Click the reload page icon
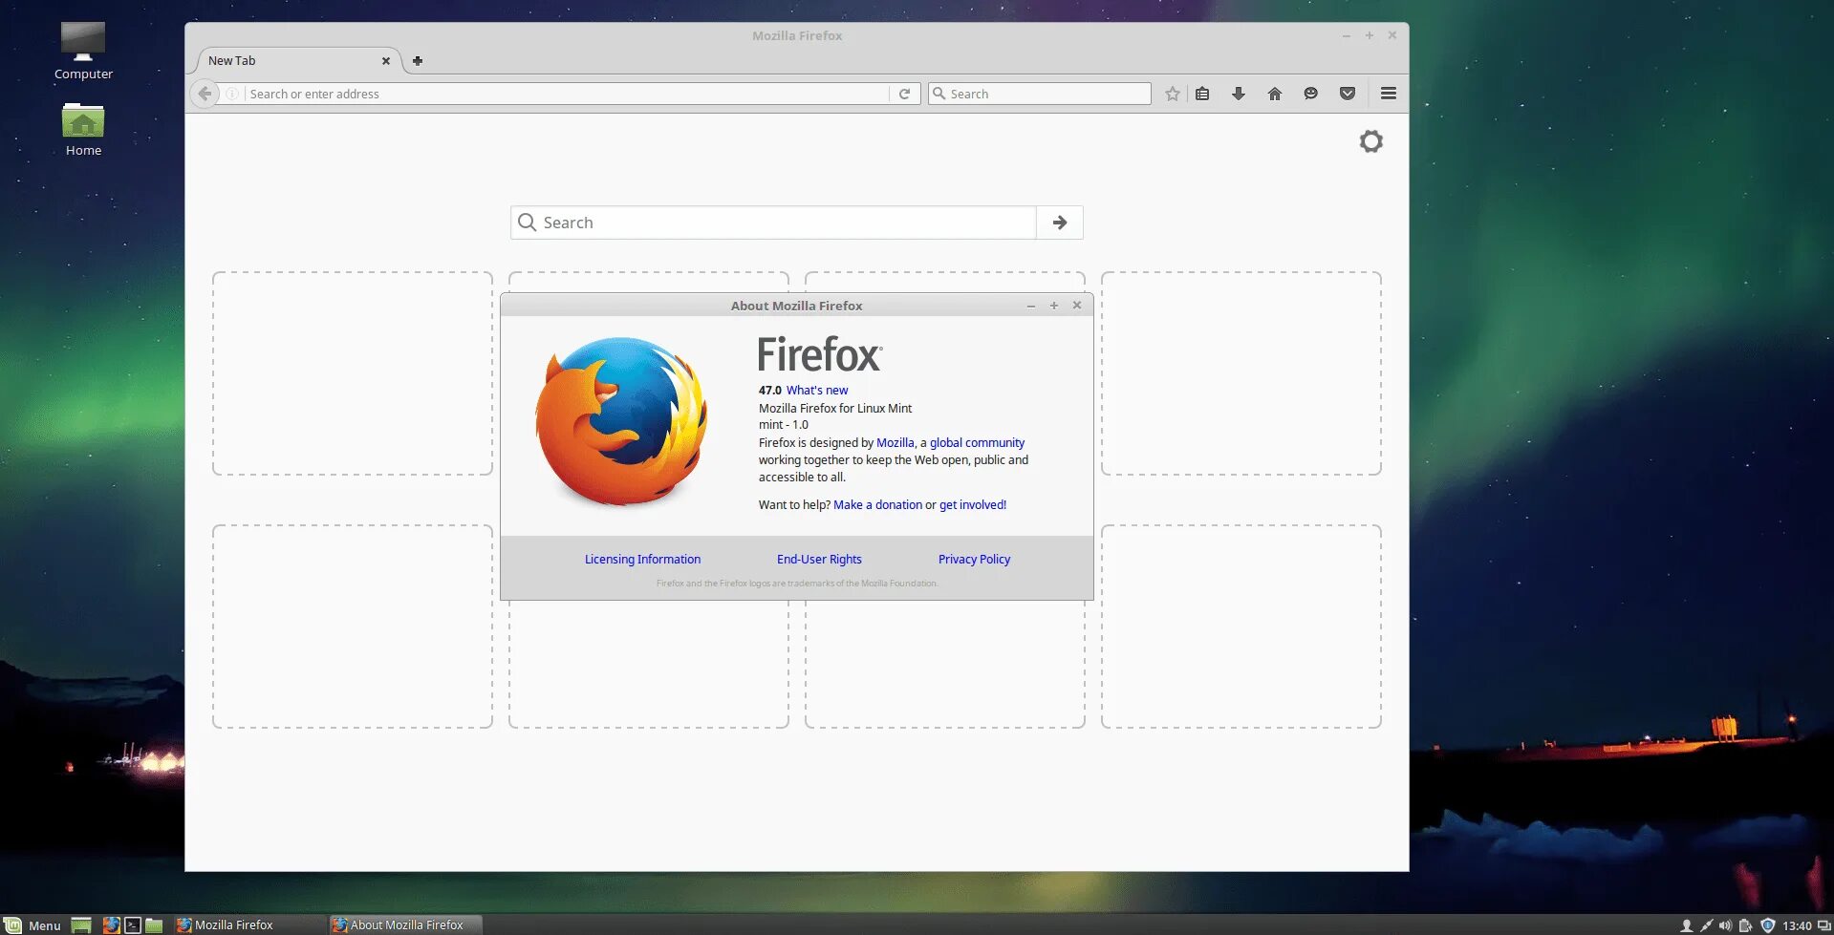Viewport: 1834px width, 935px height. click(x=904, y=94)
